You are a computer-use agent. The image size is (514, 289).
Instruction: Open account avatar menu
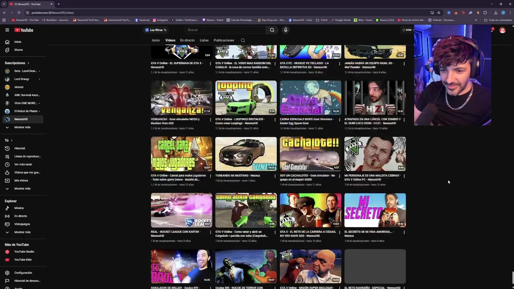pos(502,30)
